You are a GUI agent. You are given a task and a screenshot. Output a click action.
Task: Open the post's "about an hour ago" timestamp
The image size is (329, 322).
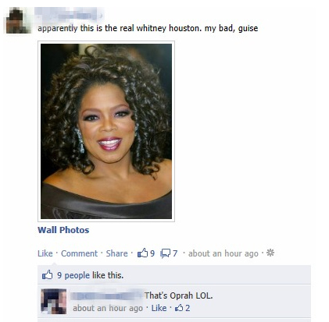224,253
